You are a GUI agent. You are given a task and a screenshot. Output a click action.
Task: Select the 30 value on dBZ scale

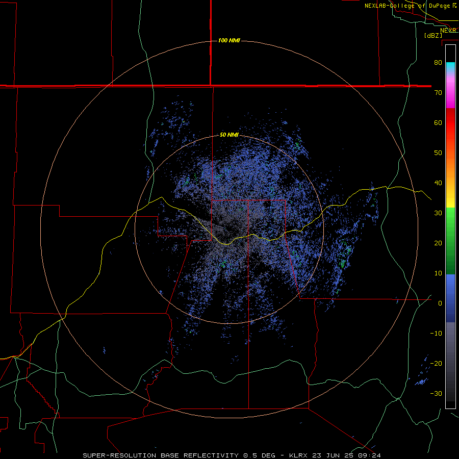point(438,213)
